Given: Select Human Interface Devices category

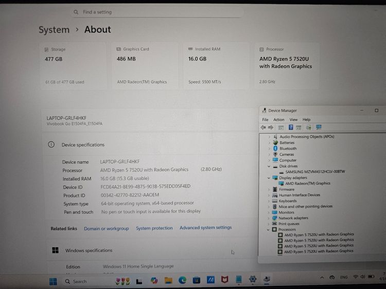Looking at the screenshot, I should (300, 195).
